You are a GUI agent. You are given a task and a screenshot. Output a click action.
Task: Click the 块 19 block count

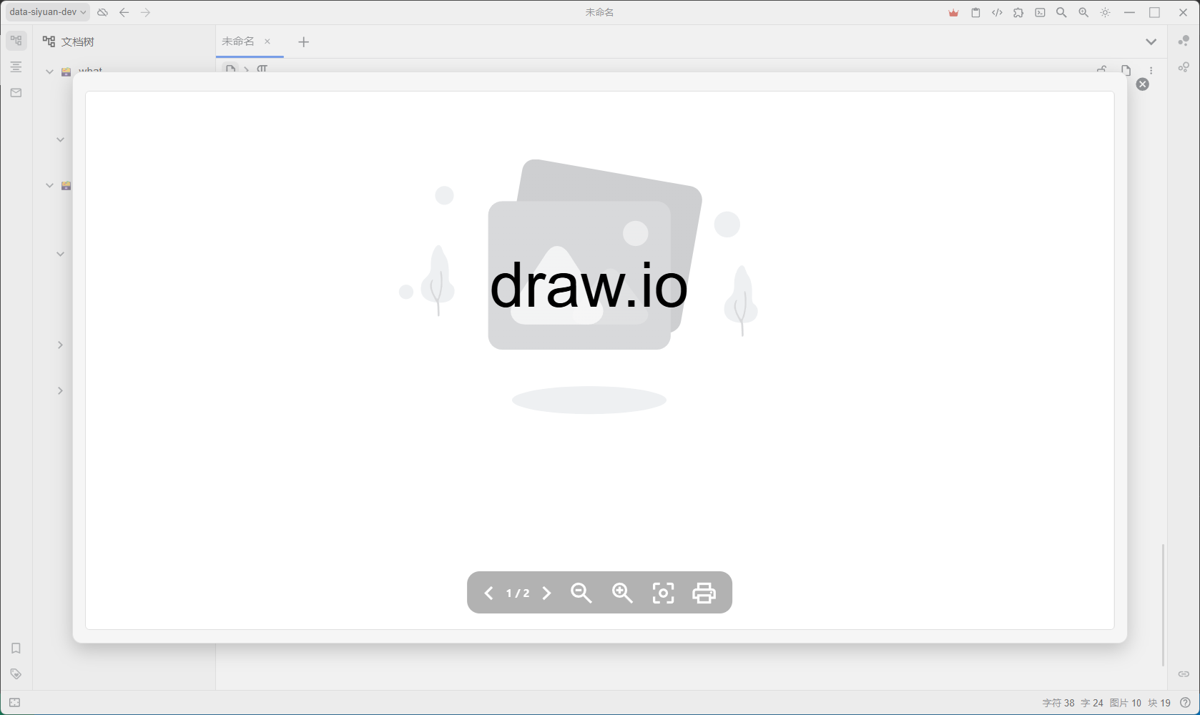(x=1159, y=703)
